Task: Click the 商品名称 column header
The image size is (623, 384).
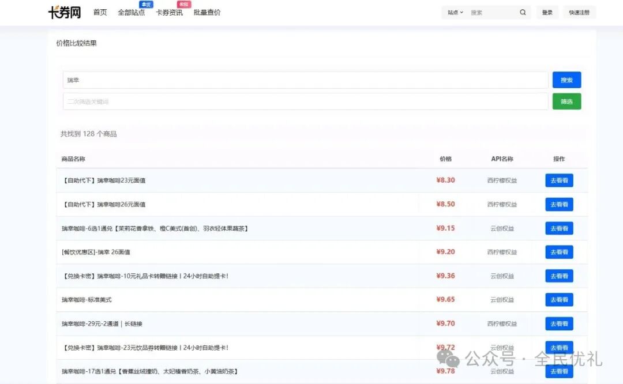Action: click(73, 159)
